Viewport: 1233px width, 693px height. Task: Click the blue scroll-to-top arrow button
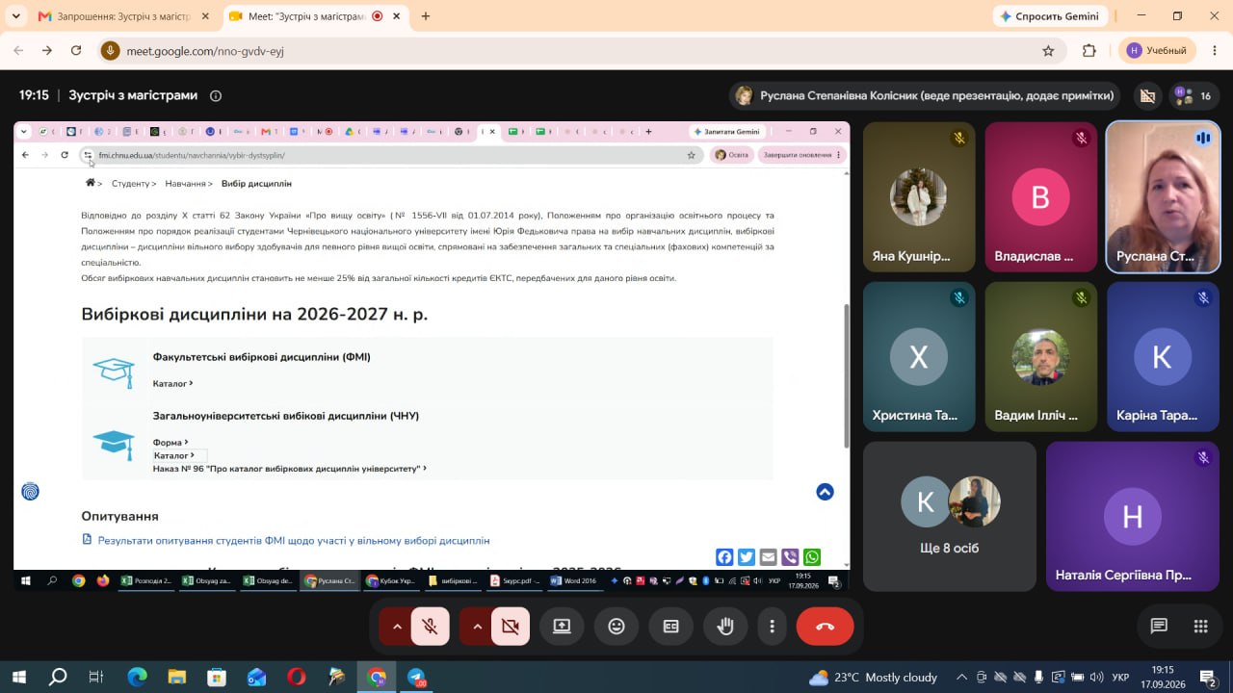[825, 492]
